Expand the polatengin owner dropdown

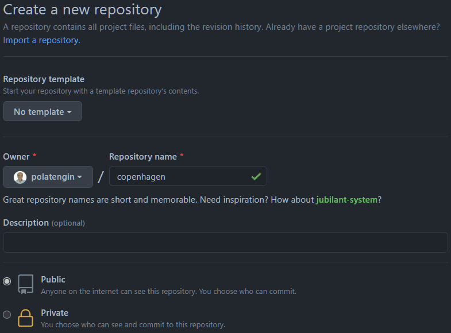pyautogui.click(x=48, y=177)
